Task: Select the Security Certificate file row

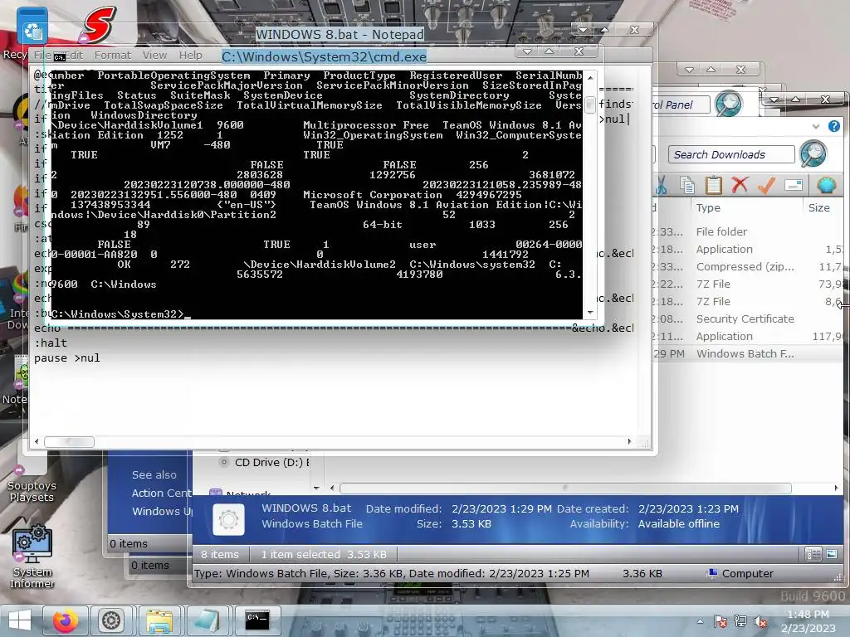Action: pyautogui.click(x=748, y=319)
